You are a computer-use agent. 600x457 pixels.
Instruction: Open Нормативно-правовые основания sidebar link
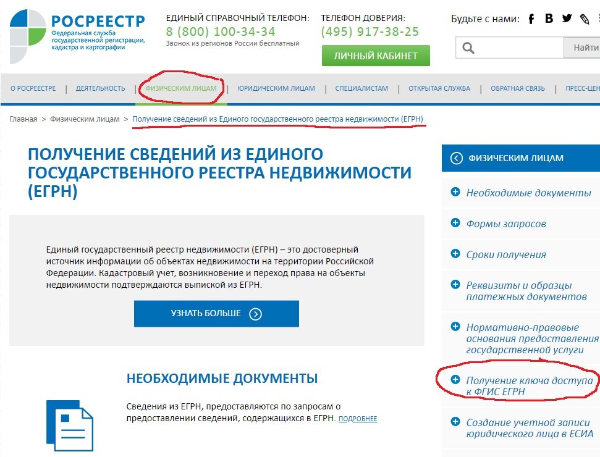coord(532,338)
